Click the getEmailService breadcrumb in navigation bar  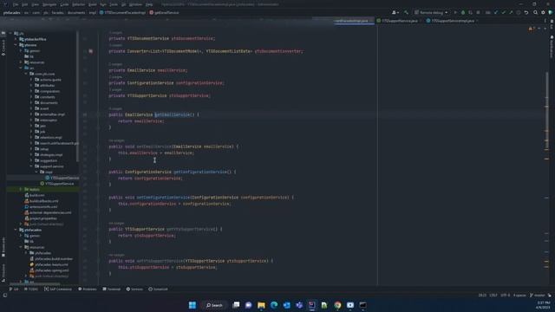[164, 13]
